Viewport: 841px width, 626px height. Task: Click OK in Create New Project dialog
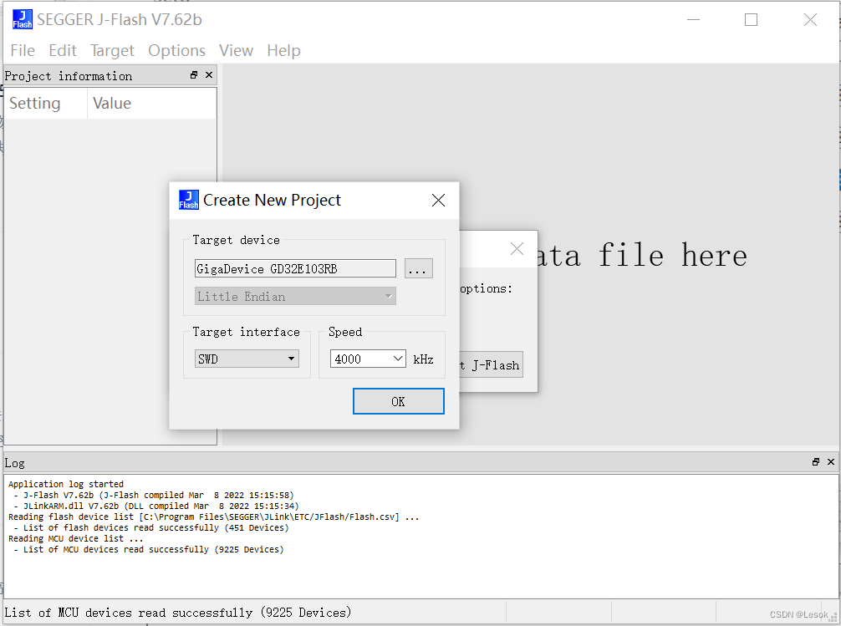399,401
